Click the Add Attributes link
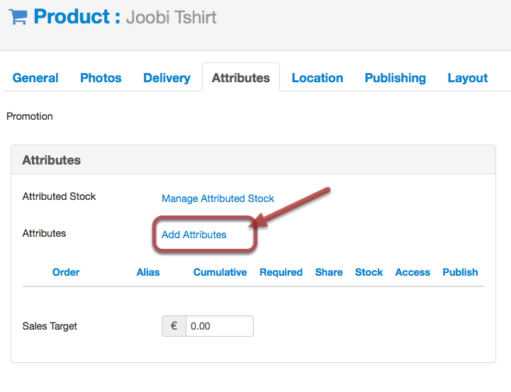The image size is (511, 392). [194, 235]
